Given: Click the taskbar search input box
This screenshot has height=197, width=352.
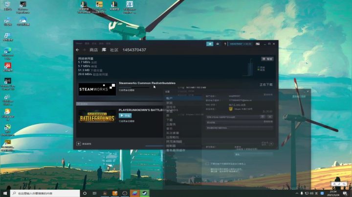Looking at the screenshot, I should point(45,193).
